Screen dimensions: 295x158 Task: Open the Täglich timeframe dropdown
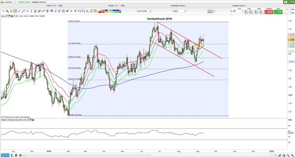point(179,11)
